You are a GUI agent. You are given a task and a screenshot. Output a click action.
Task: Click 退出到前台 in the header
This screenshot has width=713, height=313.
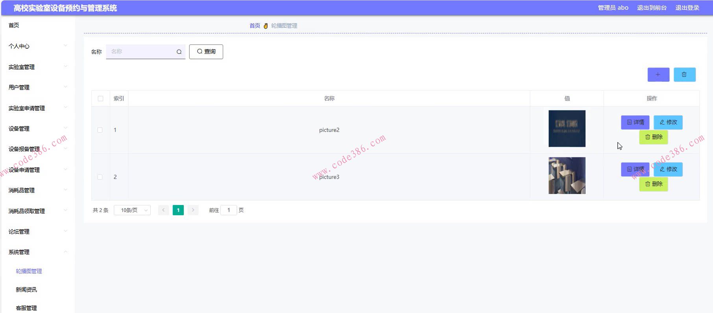coord(652,8)
